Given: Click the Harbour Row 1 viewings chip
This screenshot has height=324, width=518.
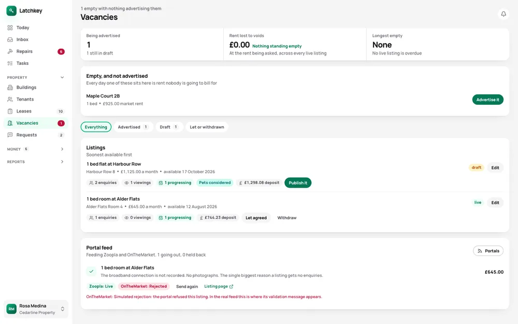Looking at the screenshot, I should coord(137,183).
